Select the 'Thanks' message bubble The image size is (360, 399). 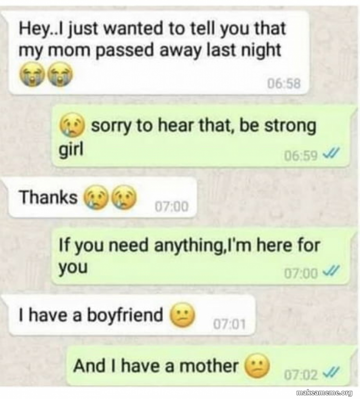pyautogui.click(x=103, y=198)
